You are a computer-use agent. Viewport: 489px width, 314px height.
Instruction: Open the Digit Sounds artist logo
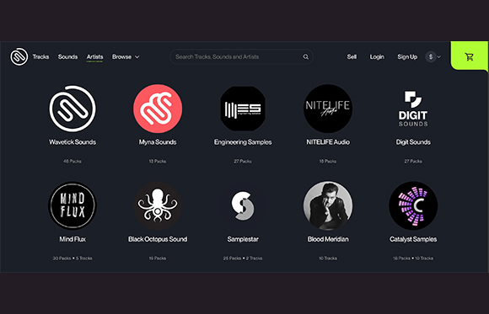pos(413,109)
